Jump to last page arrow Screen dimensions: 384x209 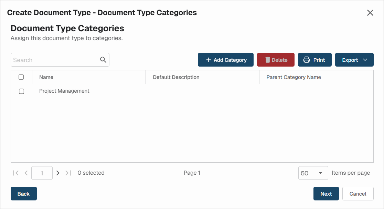point(68,173)
